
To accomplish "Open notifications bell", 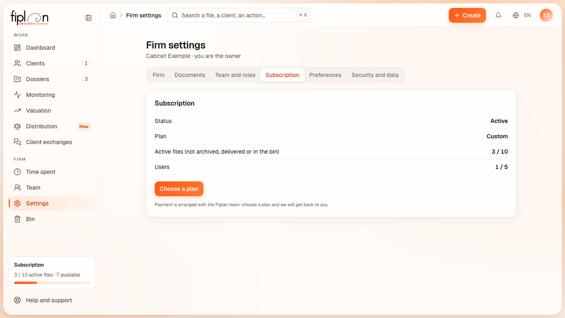I will (498, 15).
